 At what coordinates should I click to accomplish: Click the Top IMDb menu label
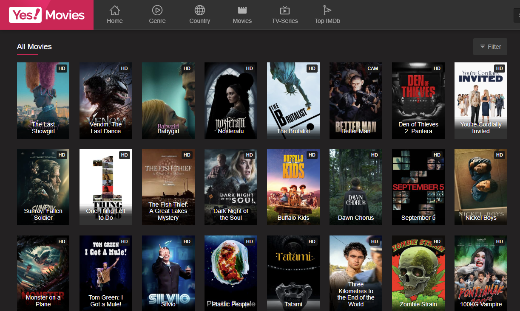pos(327,21)
